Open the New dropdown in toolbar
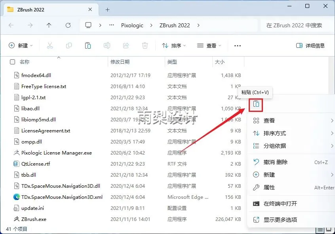 pyautogui.click(x=21, y=45)
